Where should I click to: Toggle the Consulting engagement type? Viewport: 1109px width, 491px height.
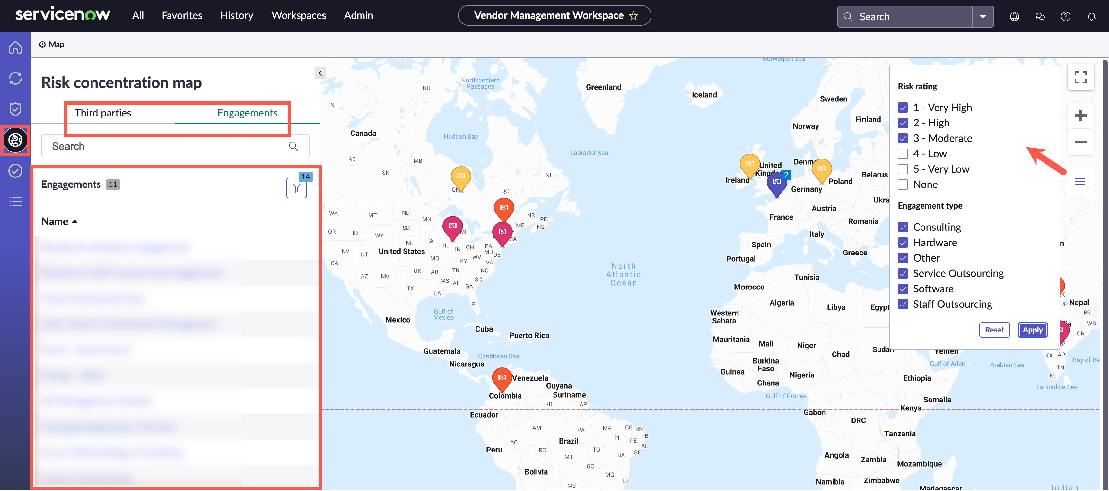click(903, 227)
